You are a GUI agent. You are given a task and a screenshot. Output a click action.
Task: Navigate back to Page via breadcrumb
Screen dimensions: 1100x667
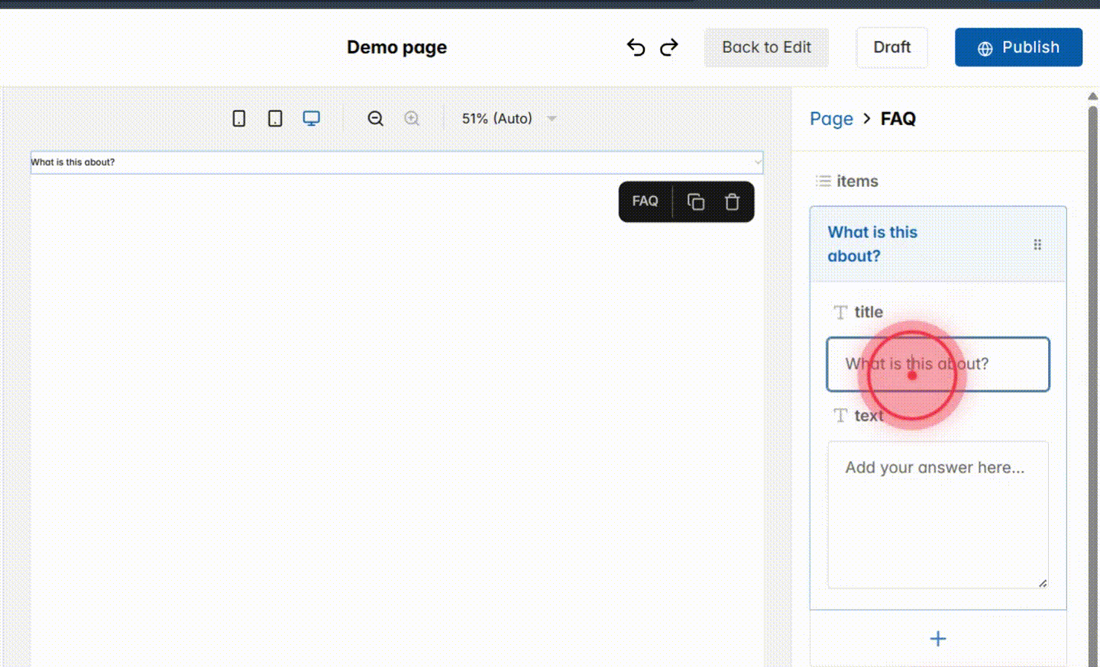point(831,118)
